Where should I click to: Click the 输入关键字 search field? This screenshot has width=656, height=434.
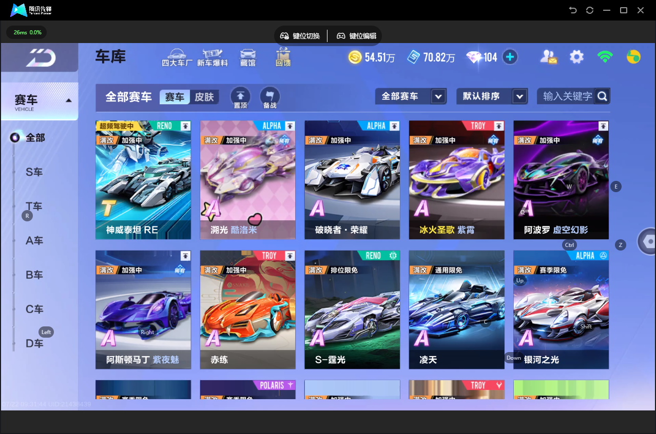tap(567, 96)
